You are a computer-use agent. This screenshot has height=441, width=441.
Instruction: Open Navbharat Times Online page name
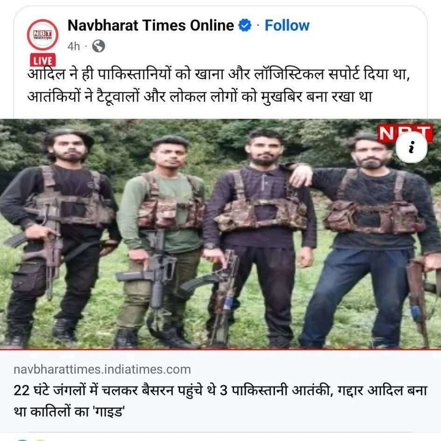pos(151,25)
